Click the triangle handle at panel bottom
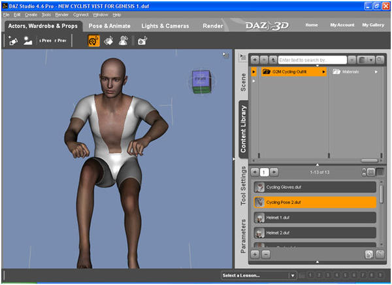Viewport: 392px width, 285px height. [318, 261]
